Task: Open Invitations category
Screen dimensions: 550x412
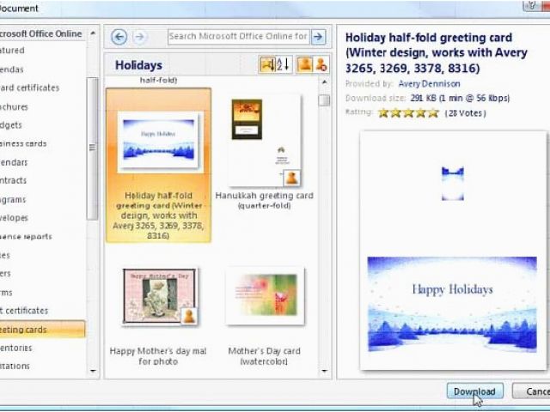Action: tap(15, 366)
